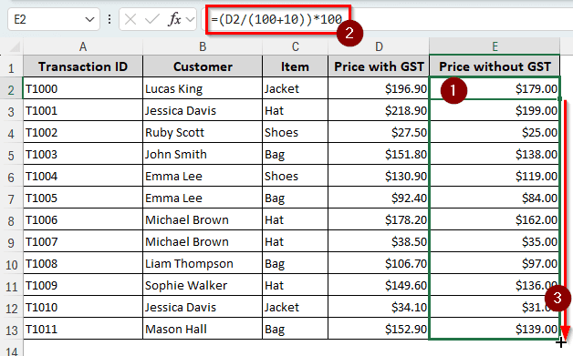This screenshot has height=356, width=573.
Task: Click the Select All corner triangle
Action: [15, 47]
